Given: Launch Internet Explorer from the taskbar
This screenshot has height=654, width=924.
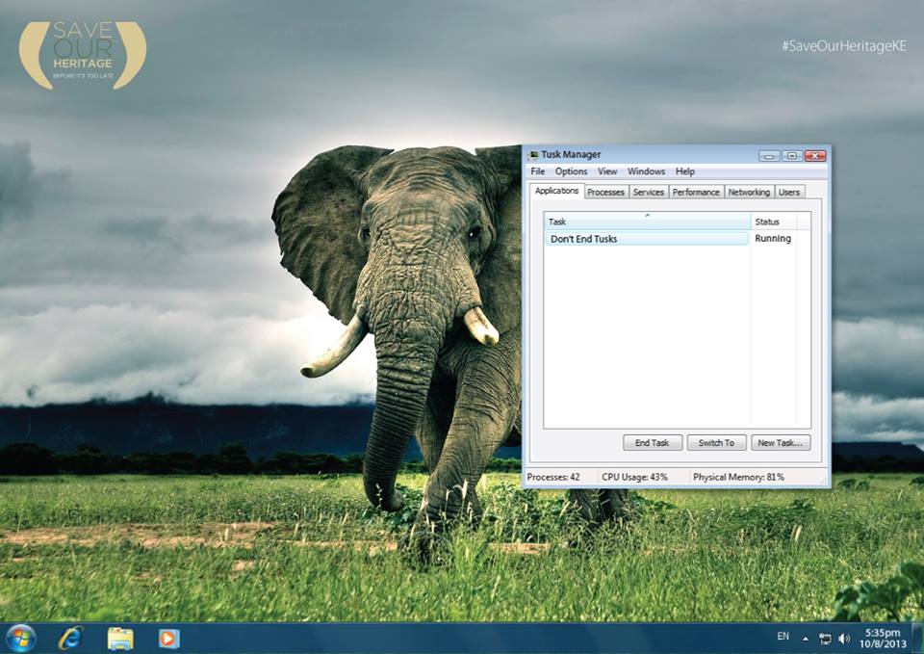Looking at the screenshot, I should (70, 638).
